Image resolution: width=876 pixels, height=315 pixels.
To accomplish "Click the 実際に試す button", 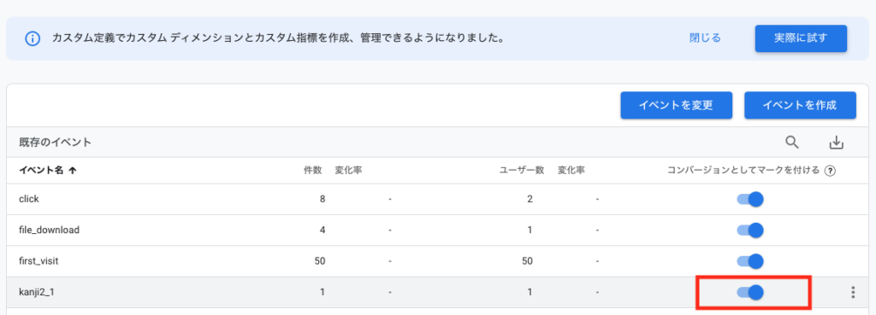I will (801, 38).
